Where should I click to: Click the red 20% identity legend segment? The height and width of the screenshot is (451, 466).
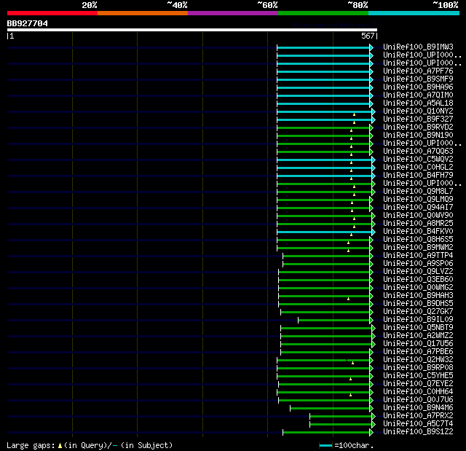click(52, 13)
